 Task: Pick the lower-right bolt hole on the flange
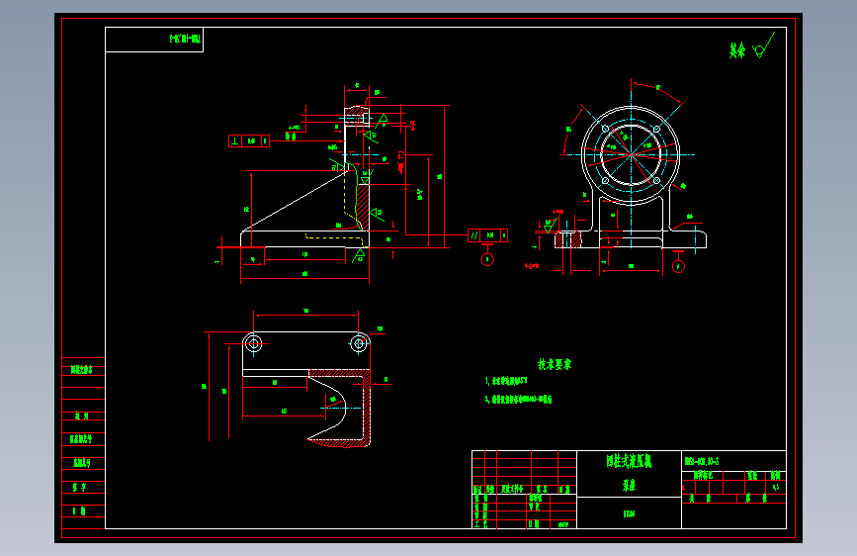click(x=657, y=181)
